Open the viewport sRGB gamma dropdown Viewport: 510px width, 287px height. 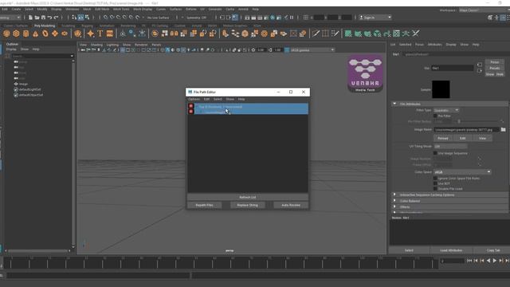(x=312, y=50)
